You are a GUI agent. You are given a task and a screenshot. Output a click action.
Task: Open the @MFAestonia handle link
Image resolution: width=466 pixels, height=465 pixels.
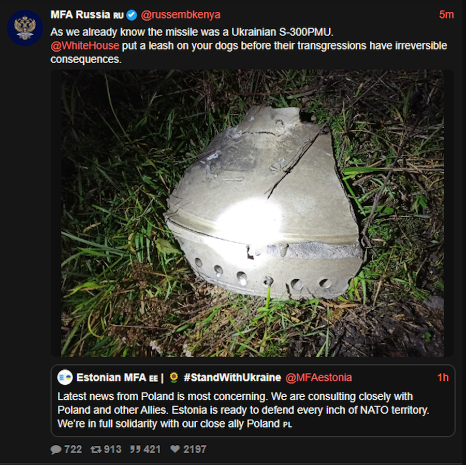point(318,378)
